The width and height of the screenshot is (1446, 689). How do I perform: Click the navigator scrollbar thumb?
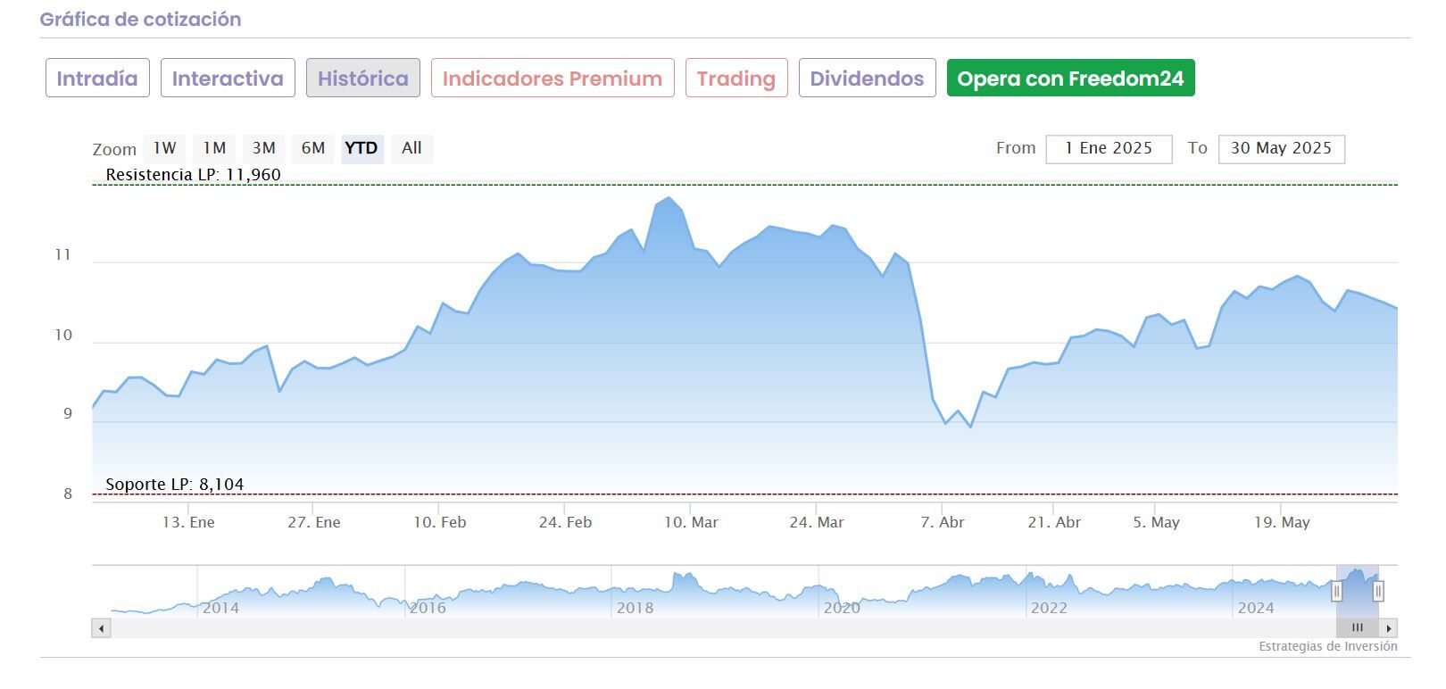tap(1357, 628)
